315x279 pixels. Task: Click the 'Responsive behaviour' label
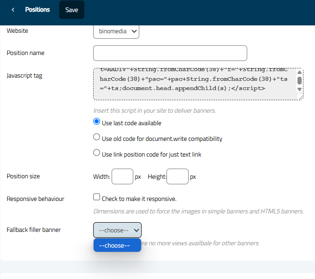click(36, 199)
